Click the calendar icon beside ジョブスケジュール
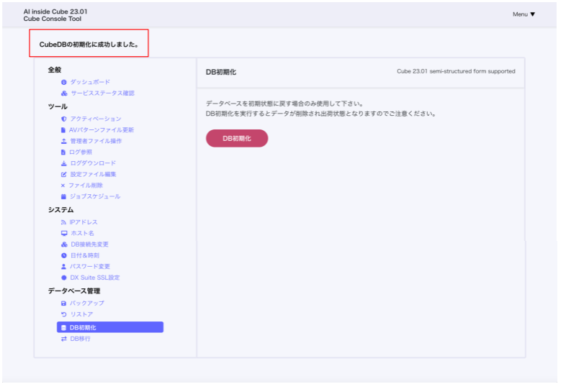The image size is (561, 384). pyautogui.click(x=63, y=196)
